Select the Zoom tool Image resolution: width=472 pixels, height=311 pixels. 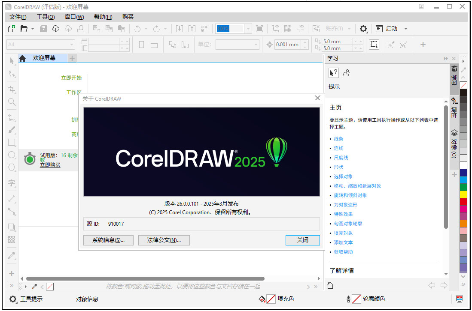tap(12, 102)
